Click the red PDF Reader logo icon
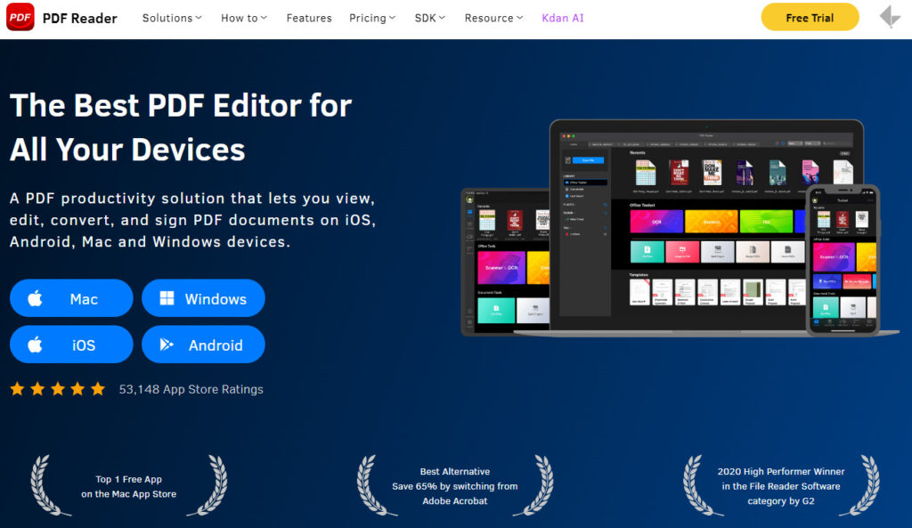912x528 pixels. point(20,17)
